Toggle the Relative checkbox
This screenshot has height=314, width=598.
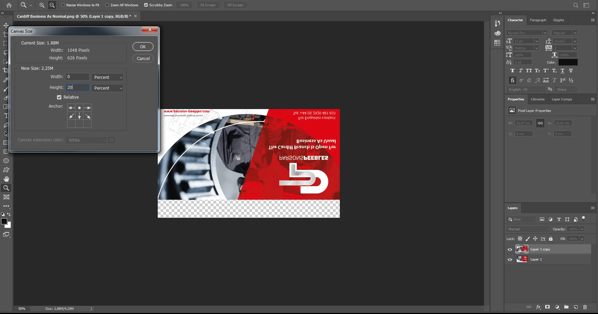59,97
